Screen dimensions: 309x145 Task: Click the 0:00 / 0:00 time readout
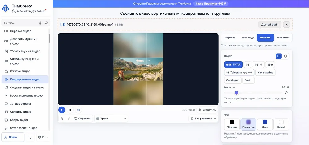pos(188,110)
